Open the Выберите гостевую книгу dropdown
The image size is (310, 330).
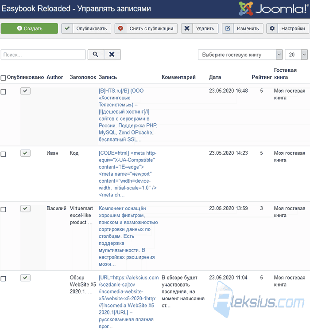coord(240,55)
